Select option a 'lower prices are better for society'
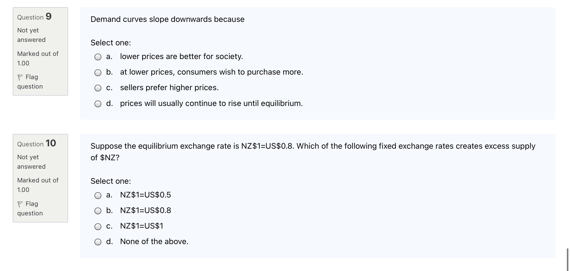The height and width of the screenshot is (271, 570). [x=98, y=56]
